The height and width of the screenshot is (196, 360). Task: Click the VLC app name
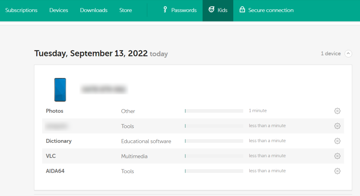click(x=51, y=156)
